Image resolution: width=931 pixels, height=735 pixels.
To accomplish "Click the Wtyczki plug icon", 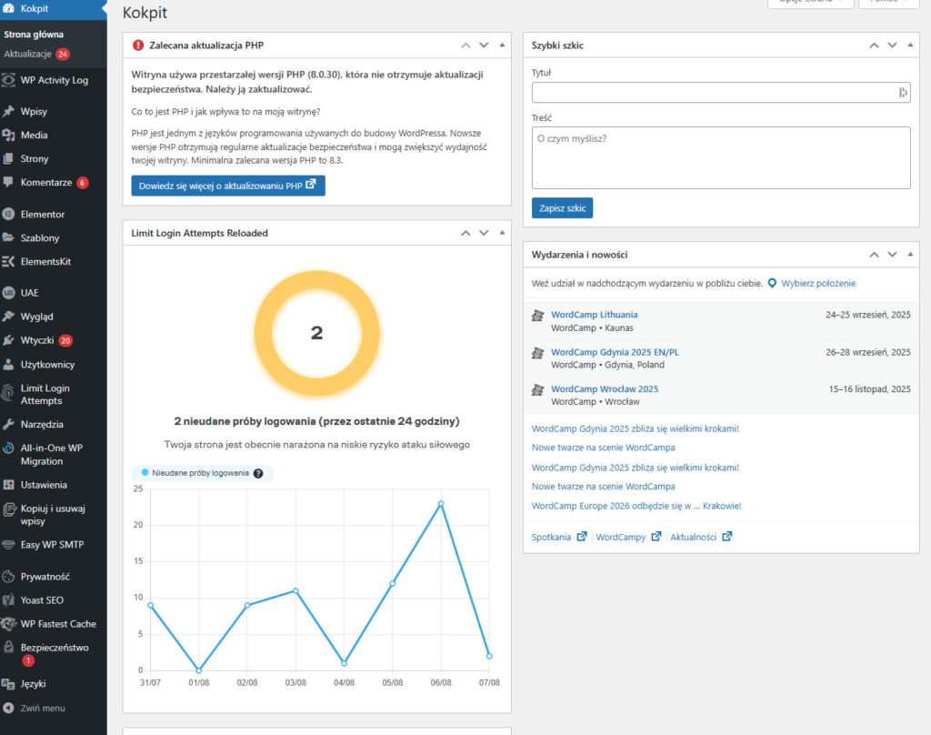I will 9,341.
